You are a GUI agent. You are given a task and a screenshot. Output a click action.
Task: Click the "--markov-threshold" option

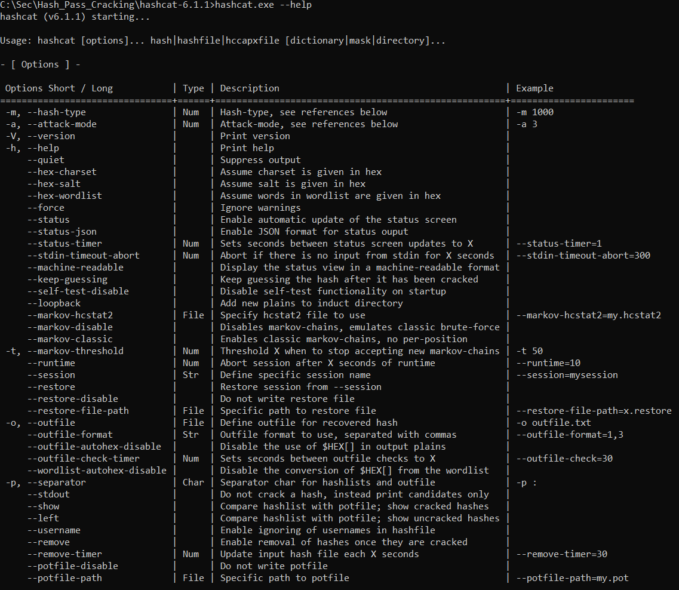75,351
